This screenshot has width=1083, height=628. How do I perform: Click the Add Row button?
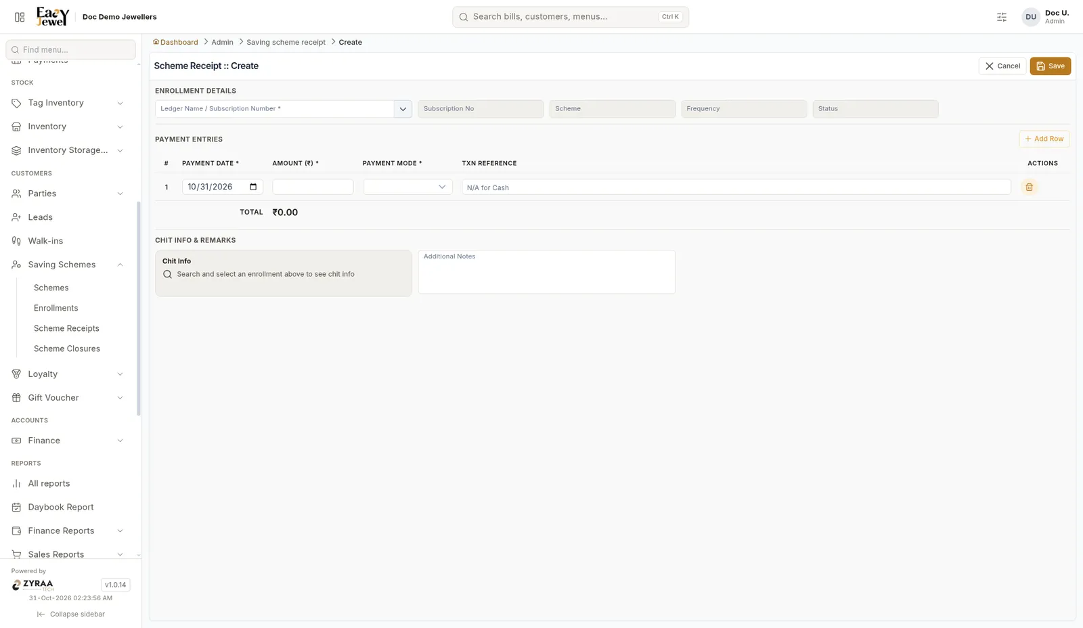[x=1044, y=139]
